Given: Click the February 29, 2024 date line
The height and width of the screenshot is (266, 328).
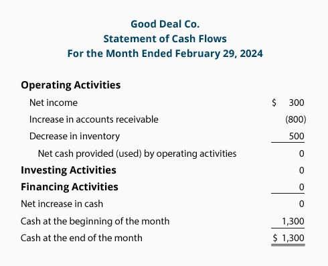Looking at the screenshot, I should 165,54.
